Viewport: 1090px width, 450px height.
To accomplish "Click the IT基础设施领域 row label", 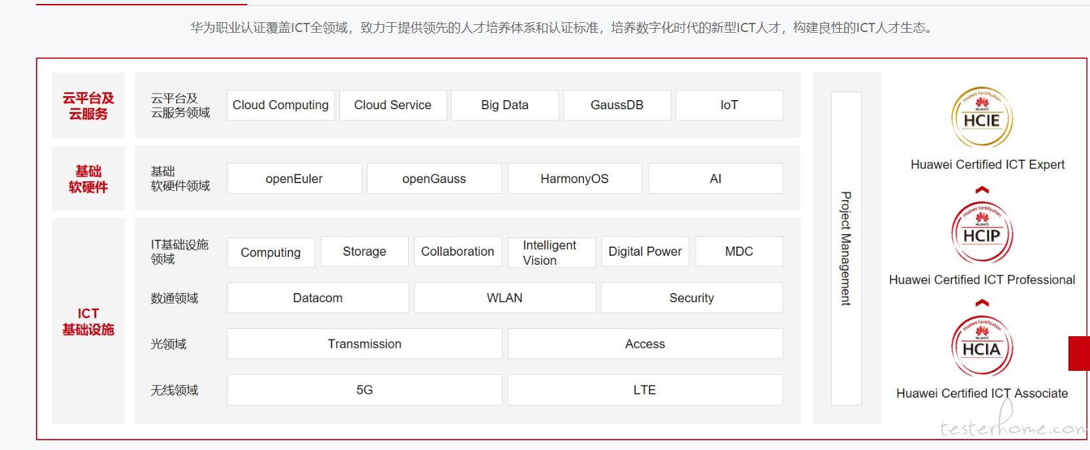I will (x=180, y=252).
